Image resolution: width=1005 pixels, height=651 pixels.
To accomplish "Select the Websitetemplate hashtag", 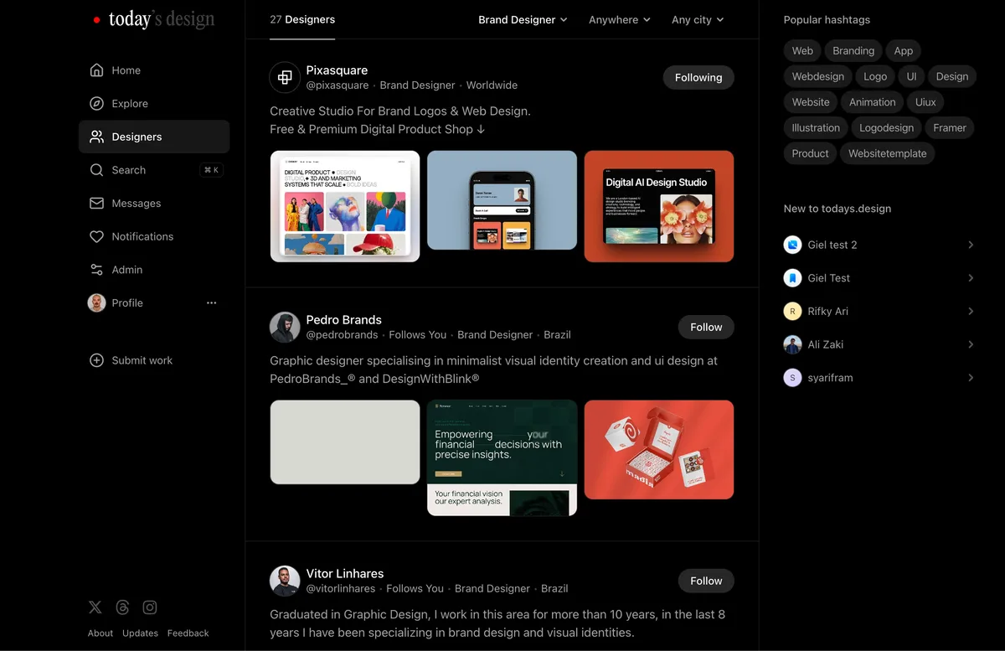I will [x=887, y=153].
